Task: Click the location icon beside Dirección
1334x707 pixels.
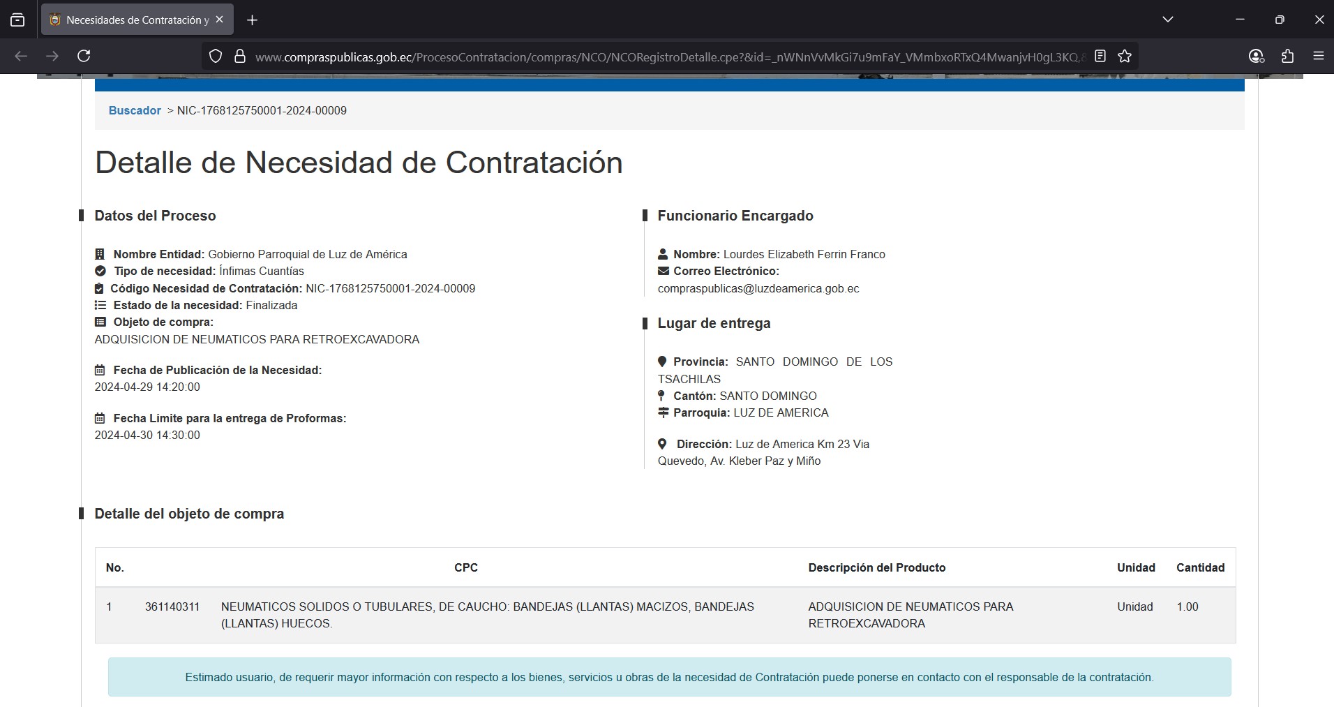Action: tap(662, 444)
